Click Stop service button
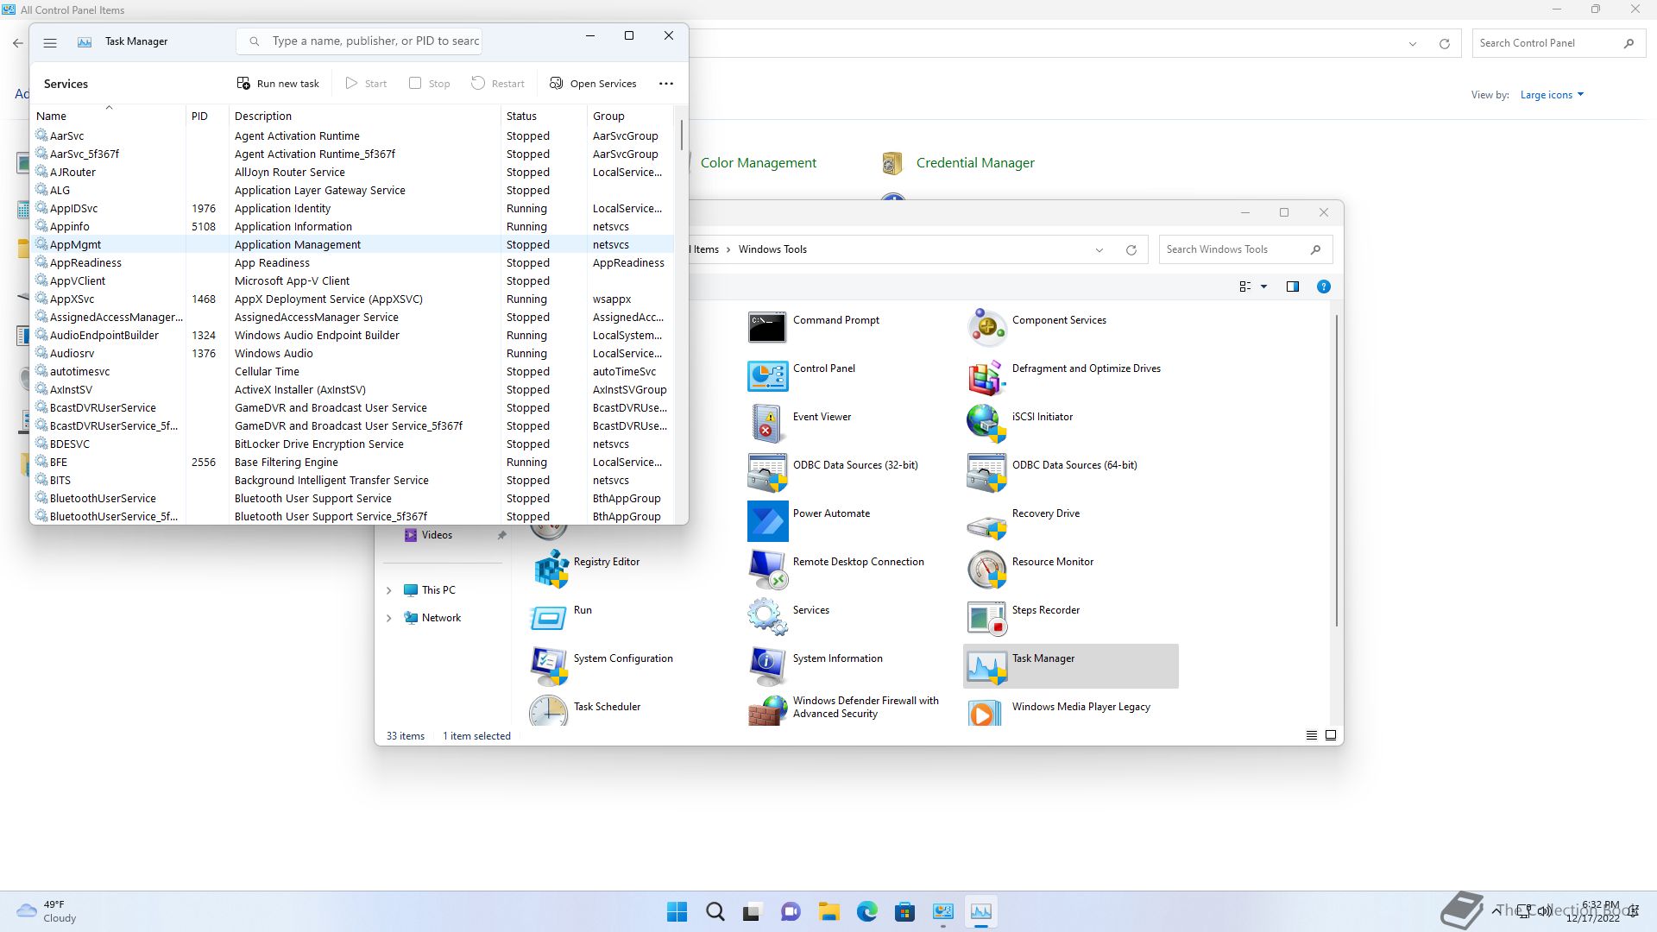This screenshot has height=932, width=1657. [429, 84]
